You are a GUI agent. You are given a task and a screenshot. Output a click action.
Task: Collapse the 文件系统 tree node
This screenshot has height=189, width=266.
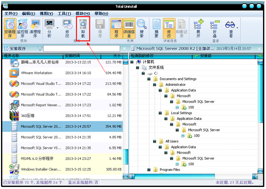coord(137,68)
